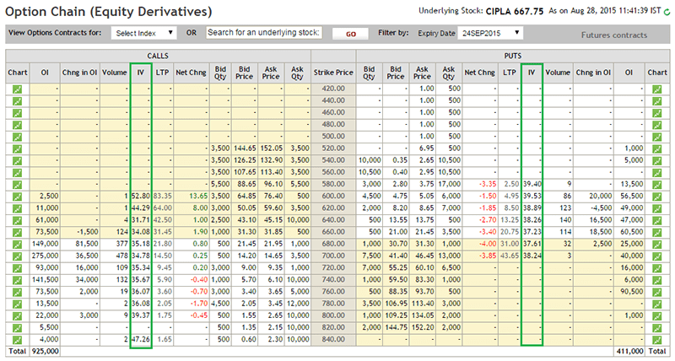Screen dimensions: 675x361
Task: Open puts chart icon for strike 720.00
Action: point(657,268)
